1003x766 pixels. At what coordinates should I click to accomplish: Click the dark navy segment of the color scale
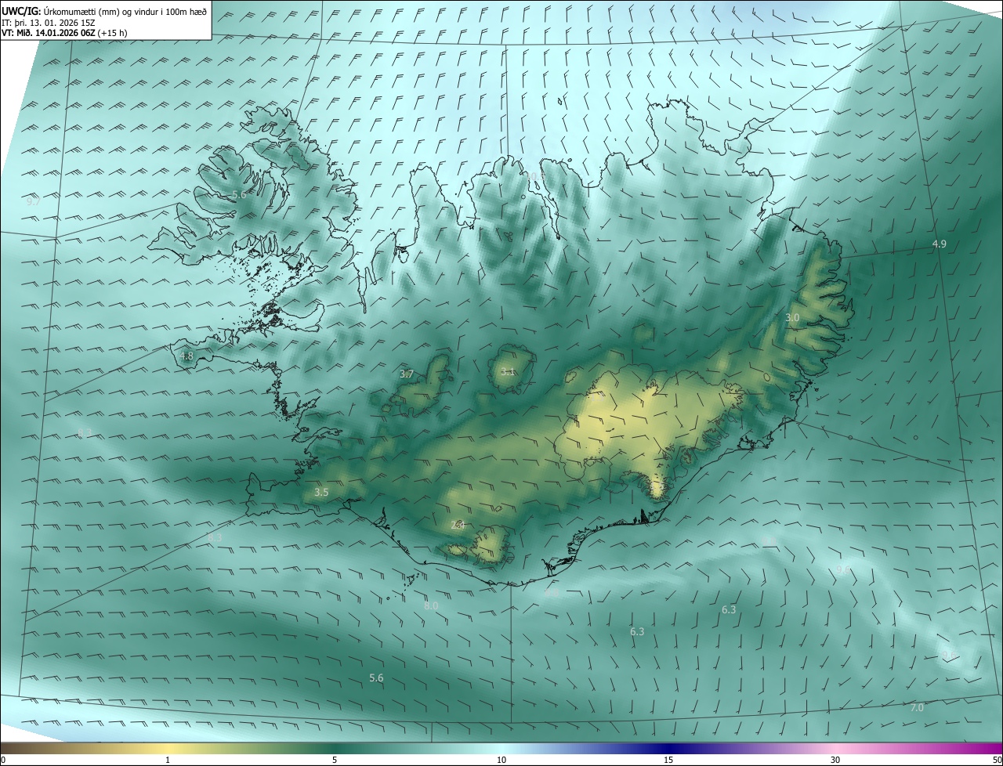pos(668,749)
